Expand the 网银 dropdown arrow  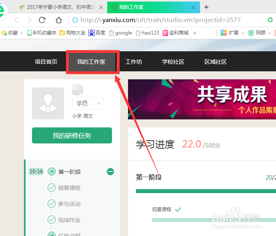click(x=270, y=33)
